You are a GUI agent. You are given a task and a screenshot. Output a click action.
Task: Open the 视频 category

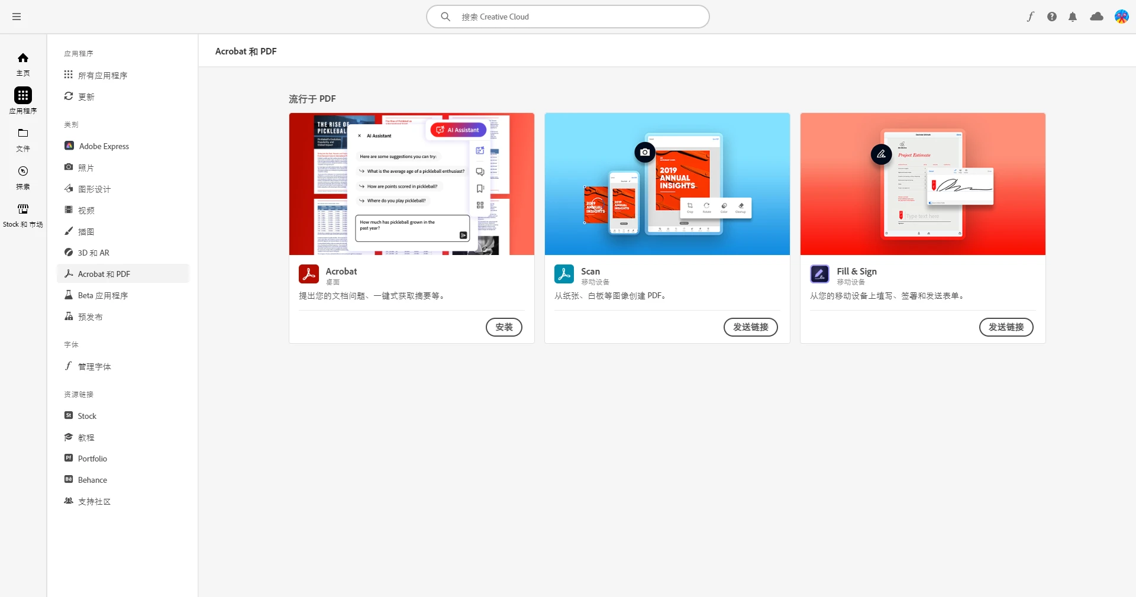point(123,210)
